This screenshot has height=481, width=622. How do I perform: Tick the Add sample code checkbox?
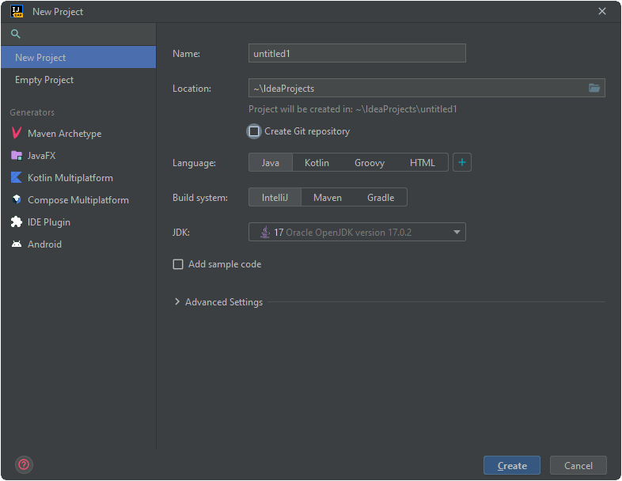(178, 264)
